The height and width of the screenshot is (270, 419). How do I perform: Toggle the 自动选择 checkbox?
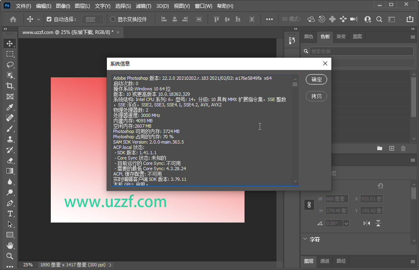(49, 19)
